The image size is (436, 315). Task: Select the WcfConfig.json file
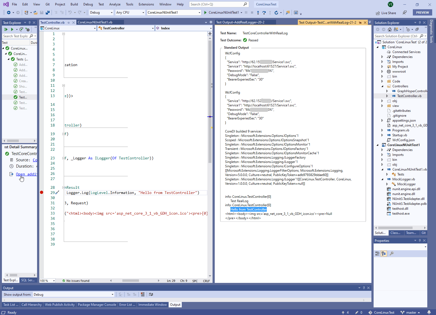pos(403,140)
